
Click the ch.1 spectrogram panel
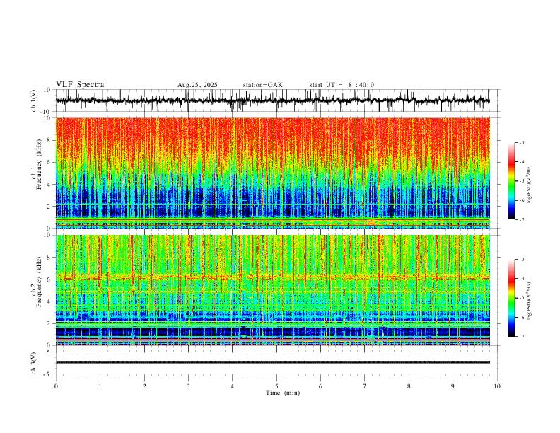(x=273, y=173)
